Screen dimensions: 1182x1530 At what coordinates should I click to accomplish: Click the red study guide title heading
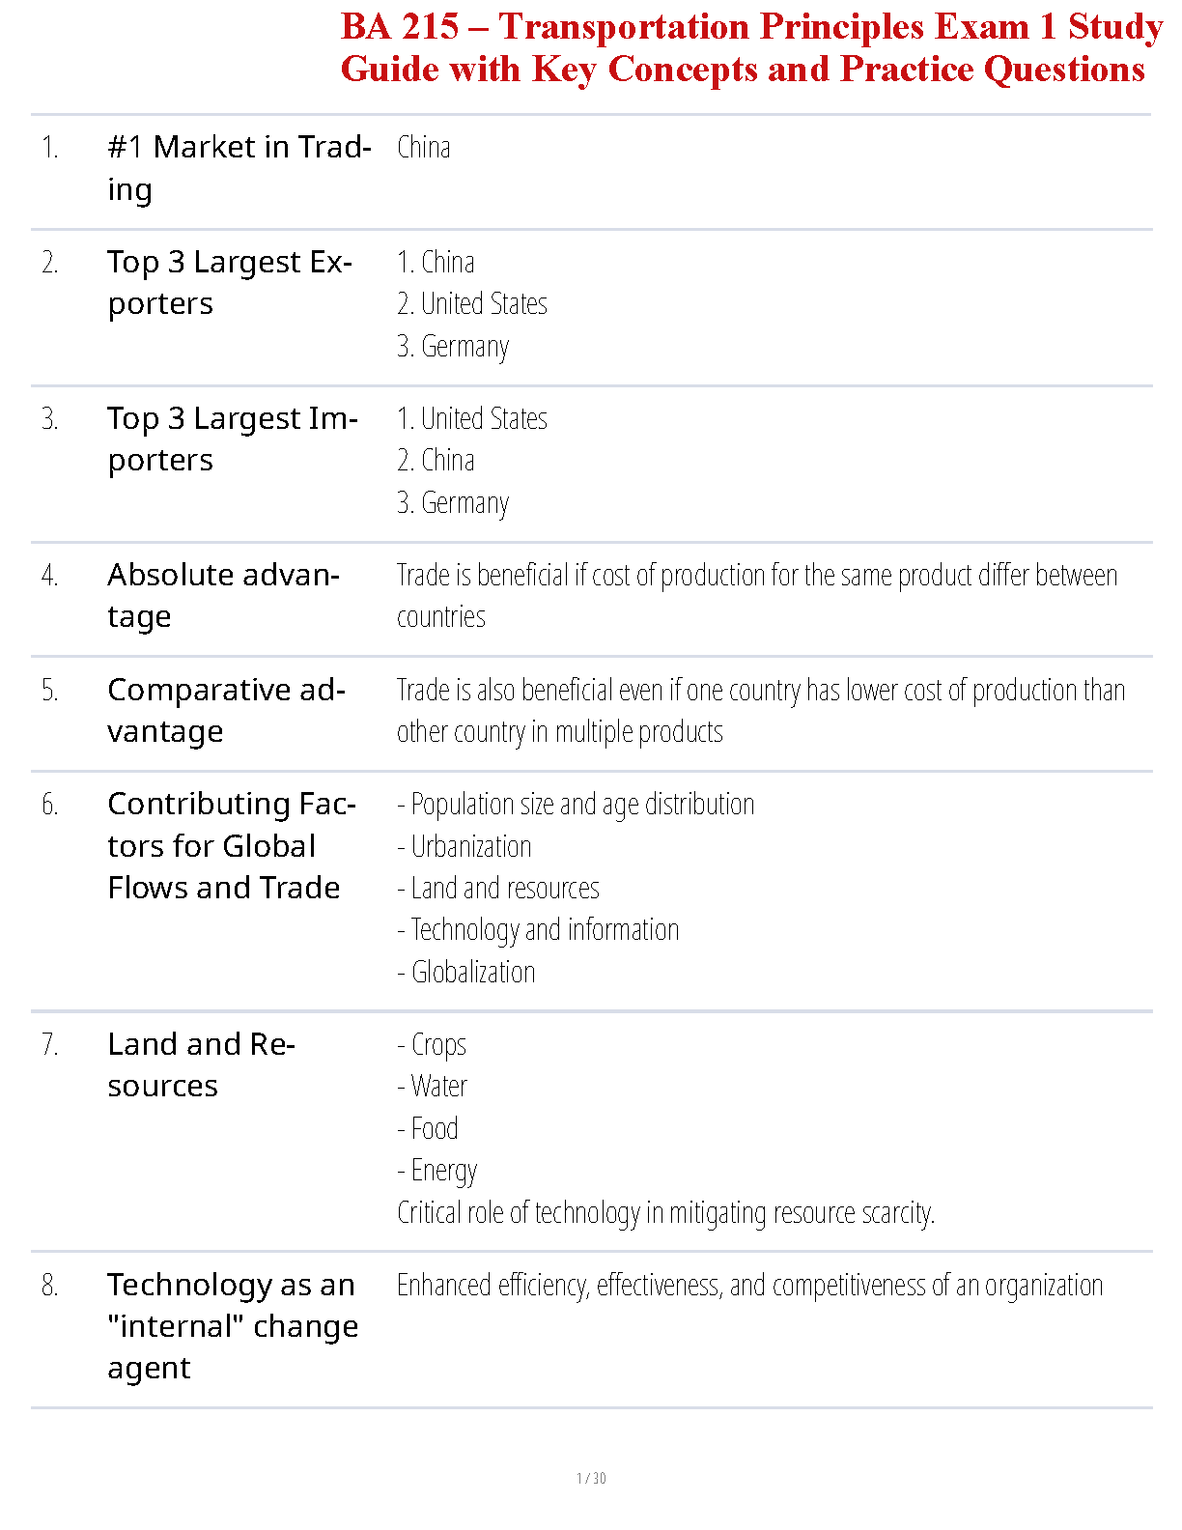[x=749, y=48]
